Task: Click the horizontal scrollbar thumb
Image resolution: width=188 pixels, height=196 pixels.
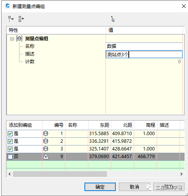Action: (60, 174)
